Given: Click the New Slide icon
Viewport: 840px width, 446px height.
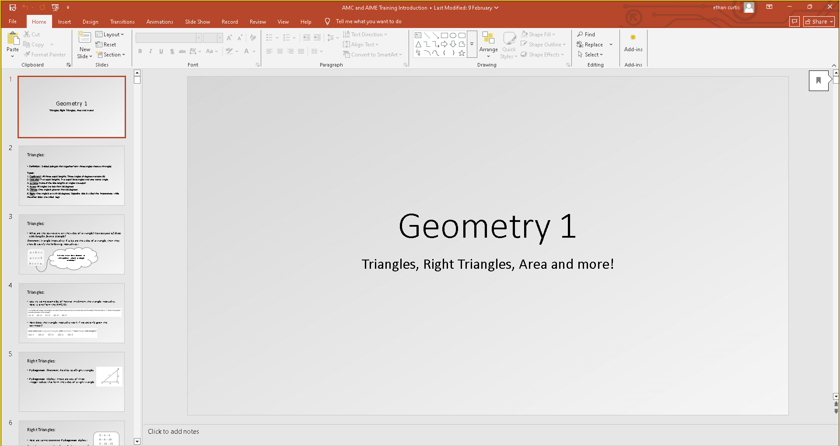Looking at the screenshot, I should click(84, 38).
